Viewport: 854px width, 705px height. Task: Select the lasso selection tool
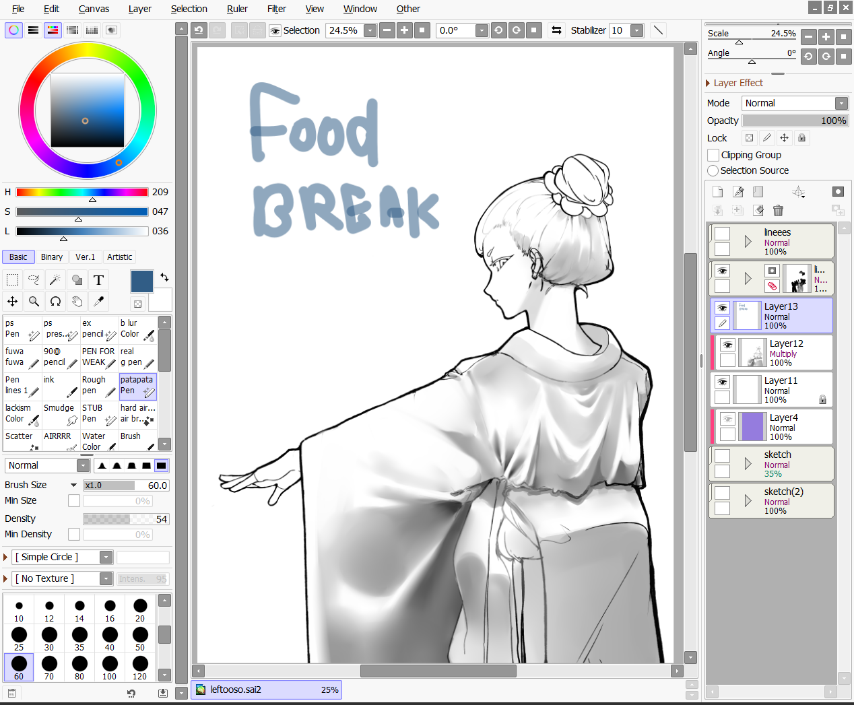coord(34,280)
